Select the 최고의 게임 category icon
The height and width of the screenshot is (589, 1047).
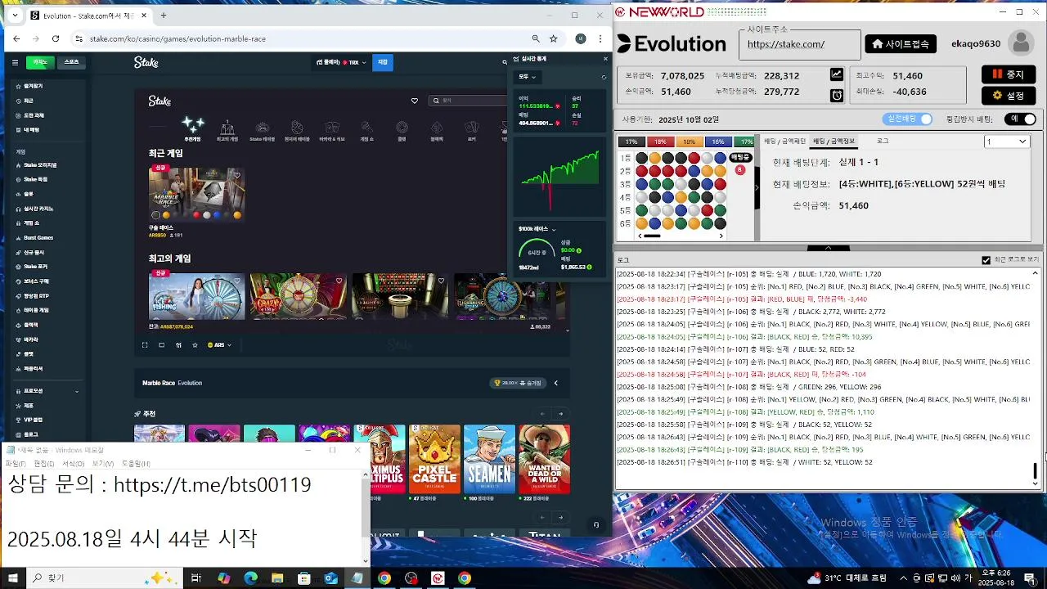point(227,131)
